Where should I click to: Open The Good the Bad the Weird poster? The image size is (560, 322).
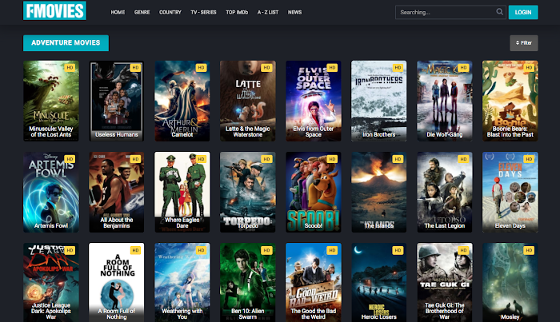pyautogui.click(x=314, y=282)
